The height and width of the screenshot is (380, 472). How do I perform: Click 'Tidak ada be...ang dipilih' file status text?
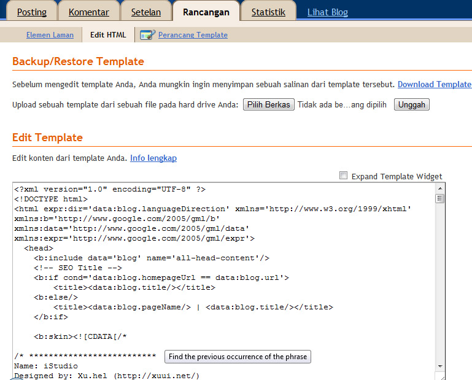coord(342,105)
